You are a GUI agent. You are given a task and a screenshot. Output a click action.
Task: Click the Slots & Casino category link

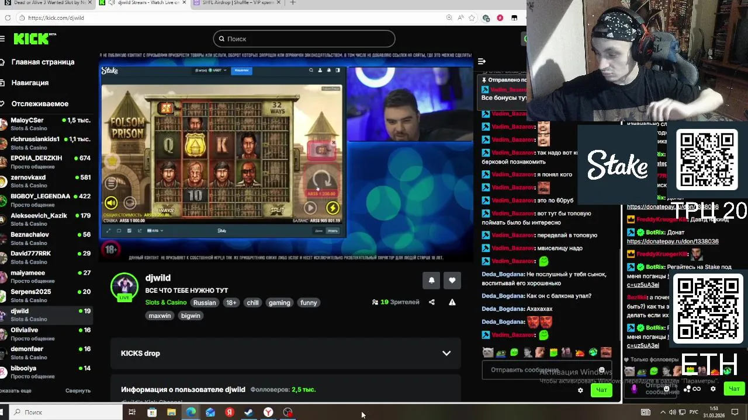[166, 303]
